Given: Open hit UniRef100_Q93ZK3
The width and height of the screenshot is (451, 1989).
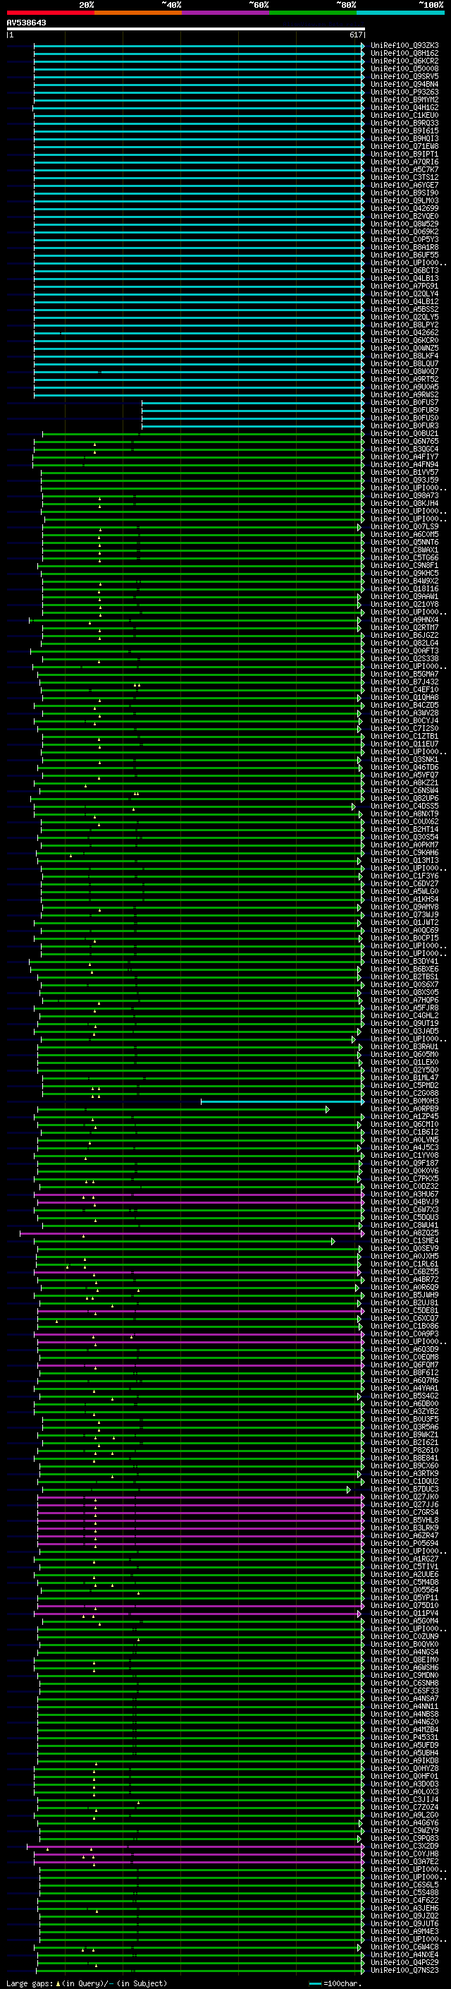Looking at the screenshot, I should [404, 46].
